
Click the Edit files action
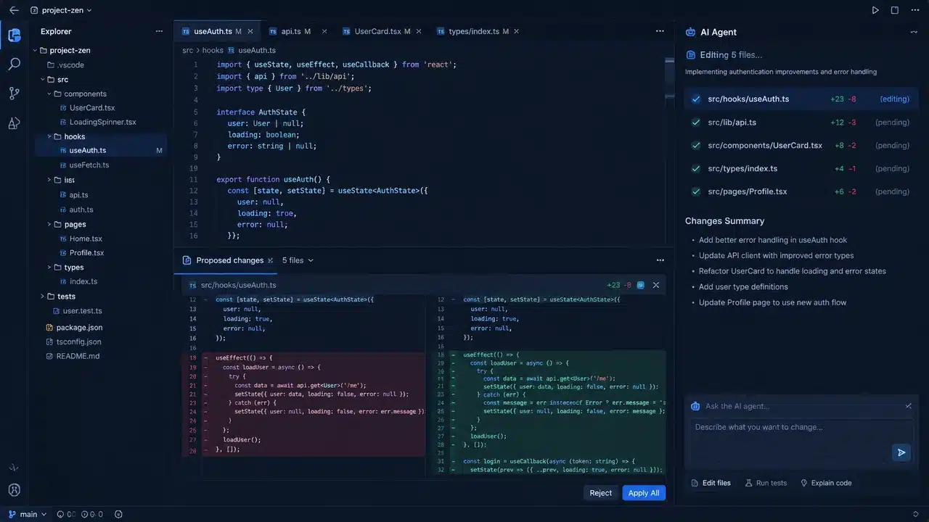[x=711, y=483]
